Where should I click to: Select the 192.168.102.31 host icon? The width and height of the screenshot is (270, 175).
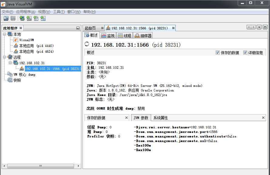coord(16,63)
